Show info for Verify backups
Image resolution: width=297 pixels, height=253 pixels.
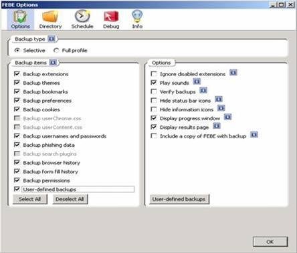point(203,90)
